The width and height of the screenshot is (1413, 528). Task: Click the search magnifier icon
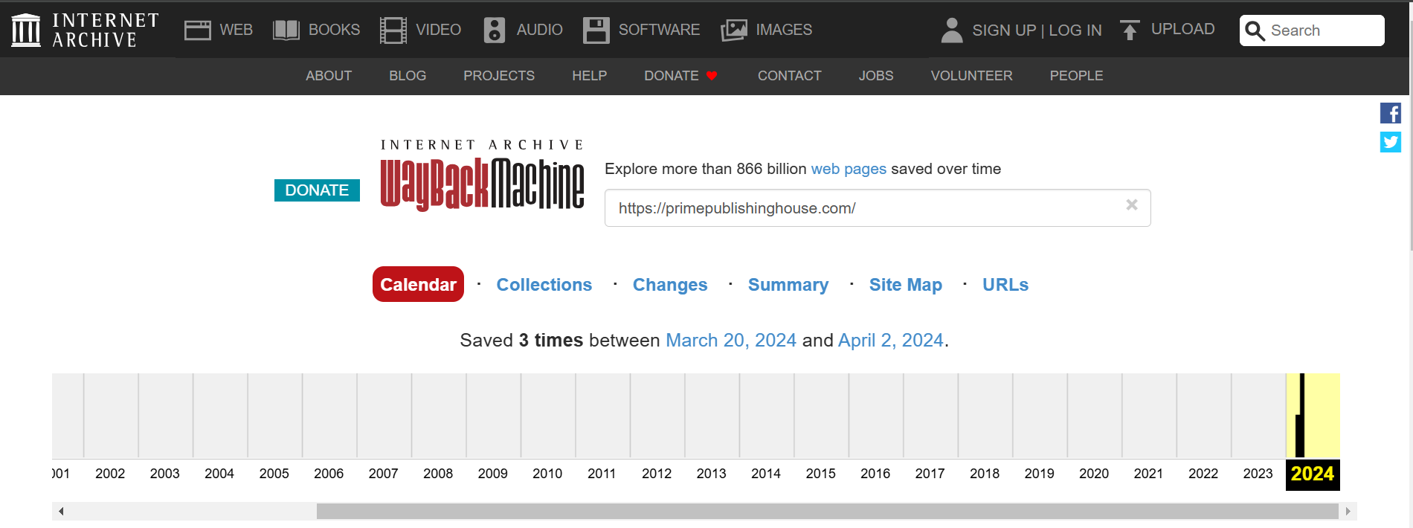[x=1255, y=30]
